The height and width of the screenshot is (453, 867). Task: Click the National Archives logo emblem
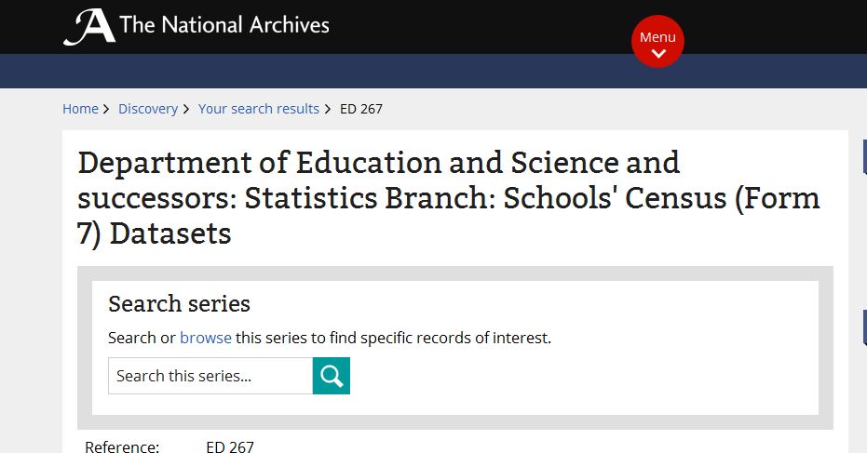(x=89, y=27)
